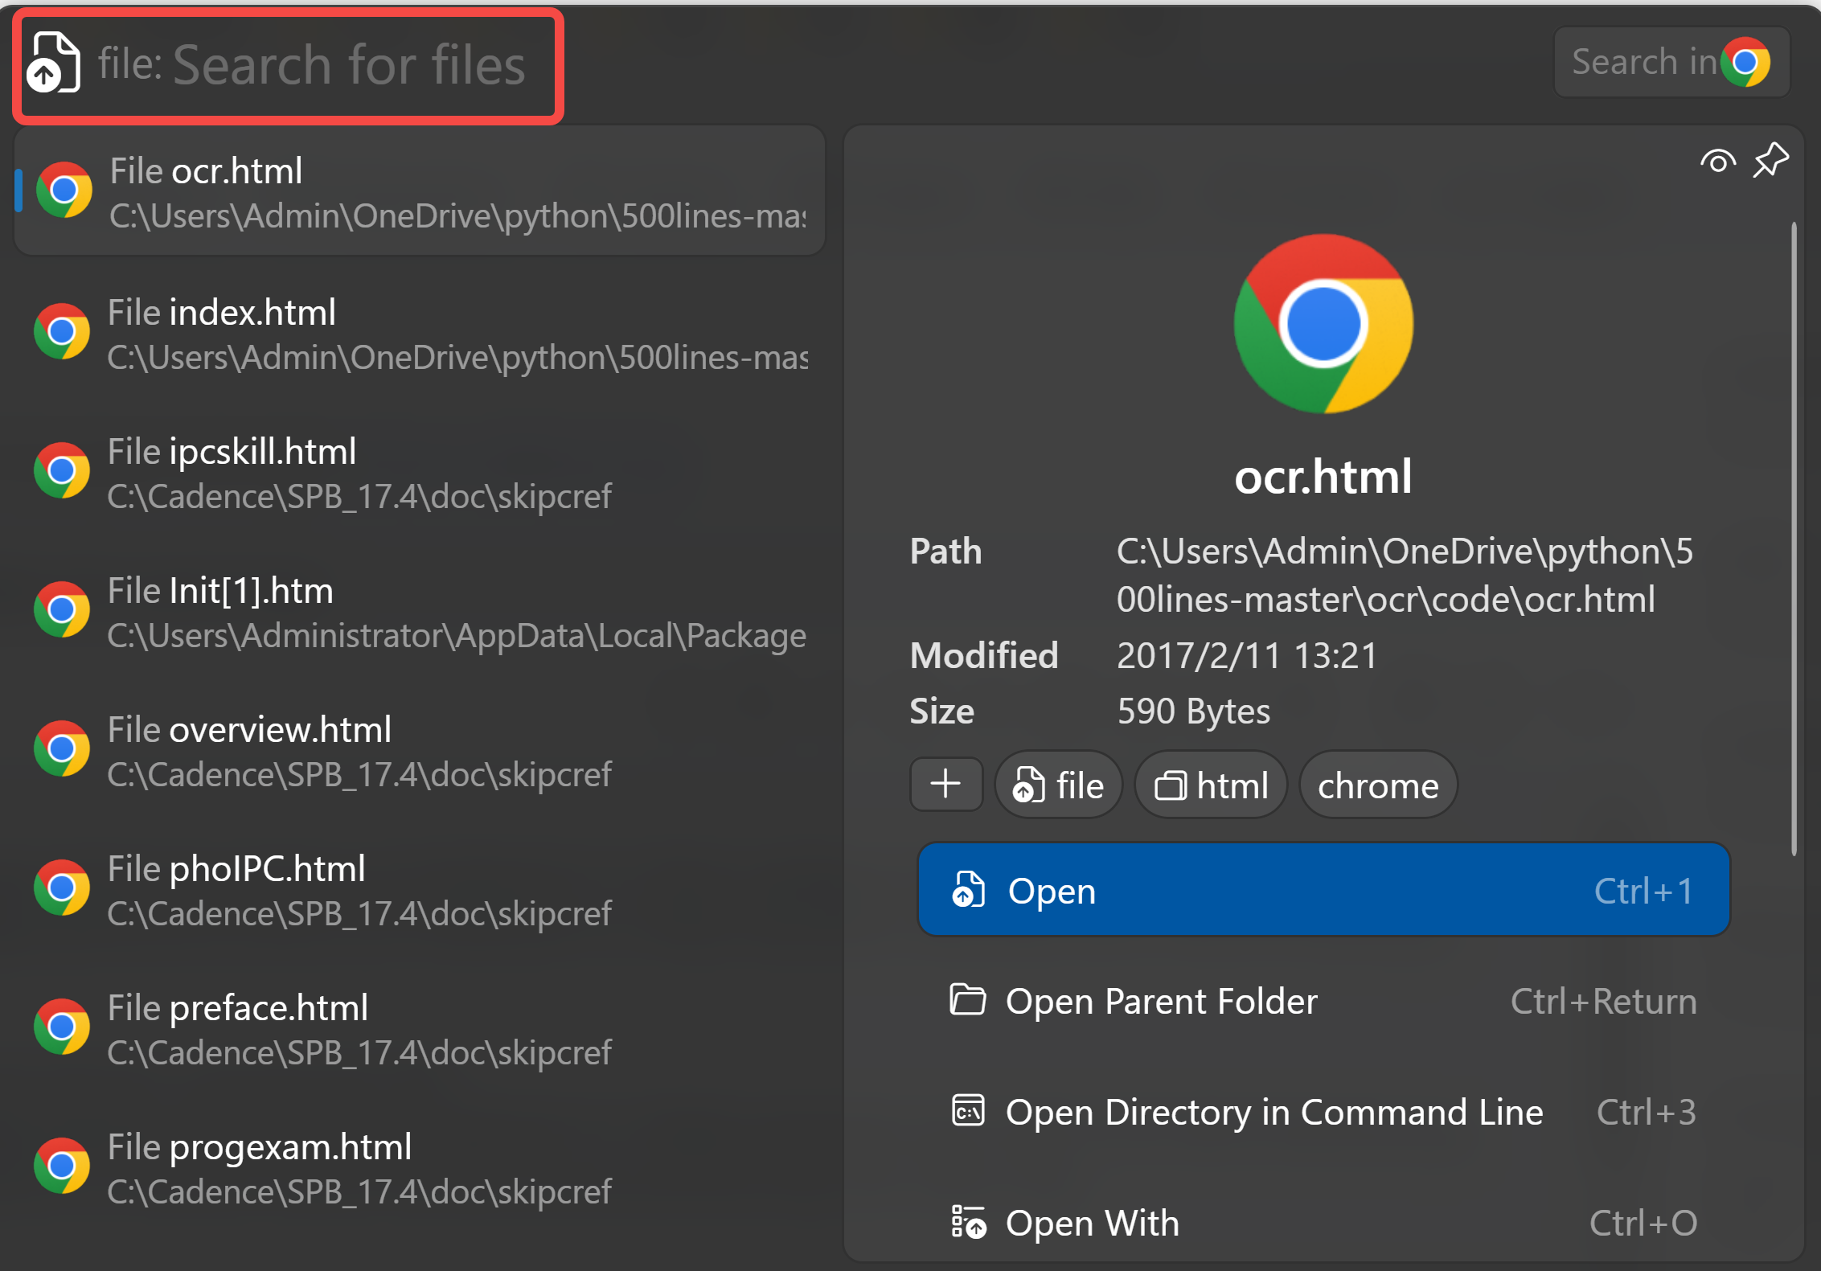The width and height of the screenshot is (1821, 1271).
Task: Click the Chrome icon next to index.html result
Action: point(62,330)
